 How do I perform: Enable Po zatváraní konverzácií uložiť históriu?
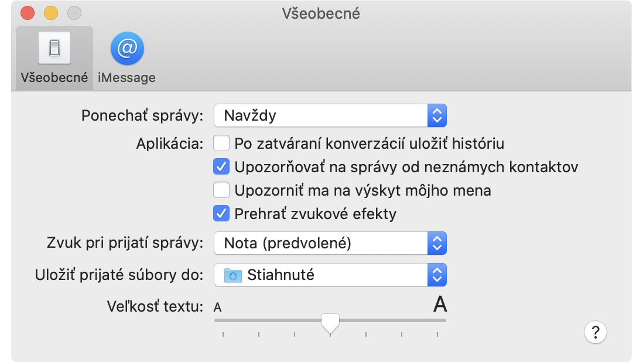(x=221, y=144)
